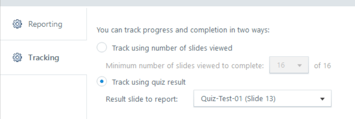Click the 'Track using number of slides viewed' text
Image resolution: width=355 pixels, height=119 pixels.
click(172, 48)
